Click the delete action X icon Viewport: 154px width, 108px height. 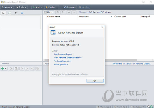coord(11,68)
